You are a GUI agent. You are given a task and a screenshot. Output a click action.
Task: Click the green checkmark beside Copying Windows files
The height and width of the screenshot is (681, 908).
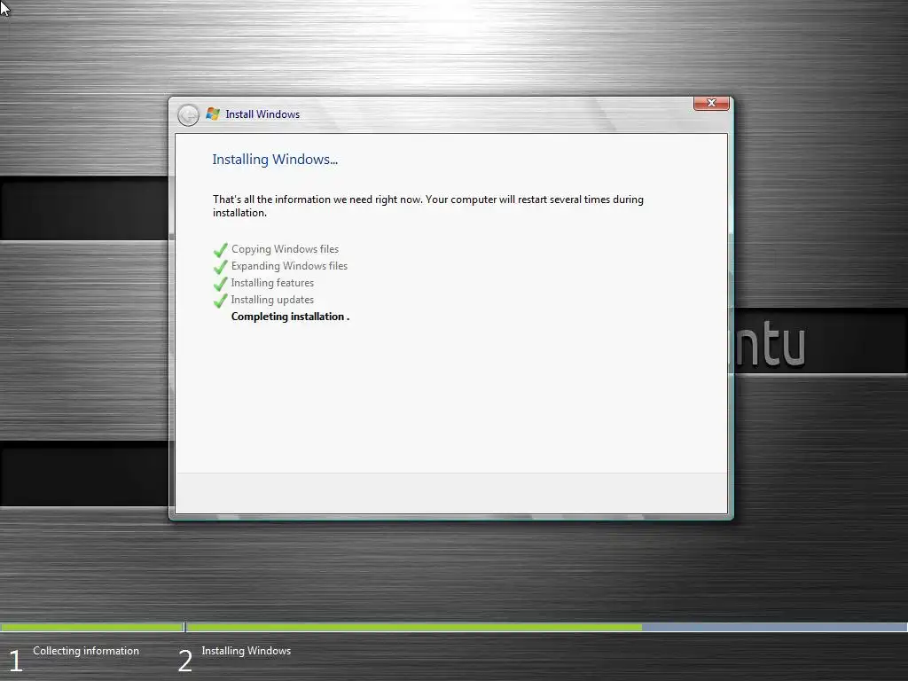tap(220, 250)
